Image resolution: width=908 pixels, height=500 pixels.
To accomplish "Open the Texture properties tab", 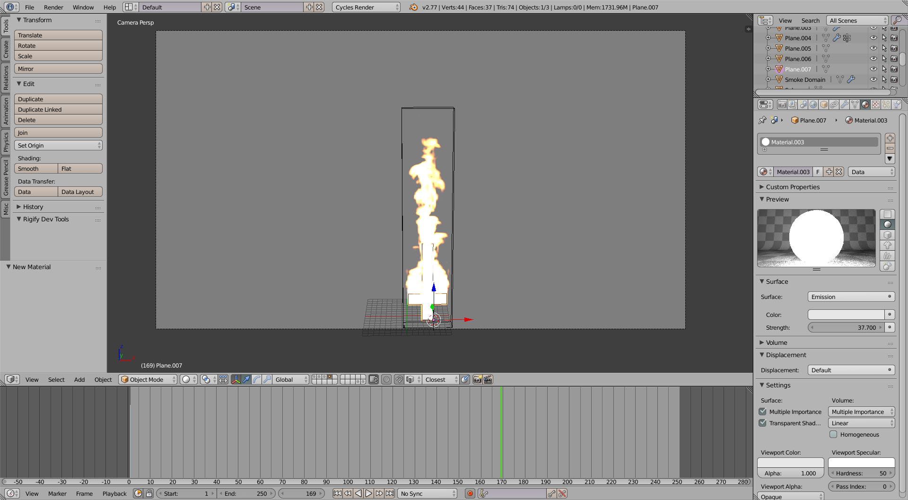I will click(x=876, y=105).
